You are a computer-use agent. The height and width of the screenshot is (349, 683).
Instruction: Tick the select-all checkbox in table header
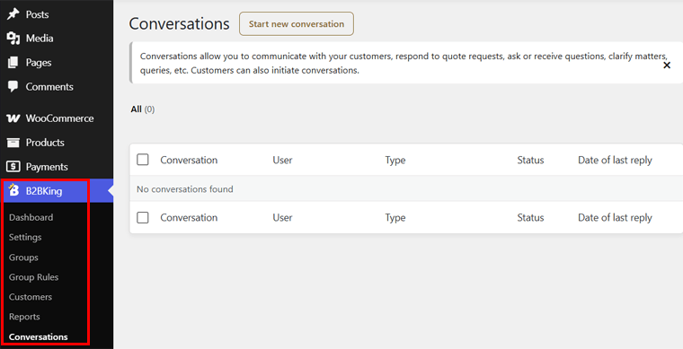[x=142, y=160]
